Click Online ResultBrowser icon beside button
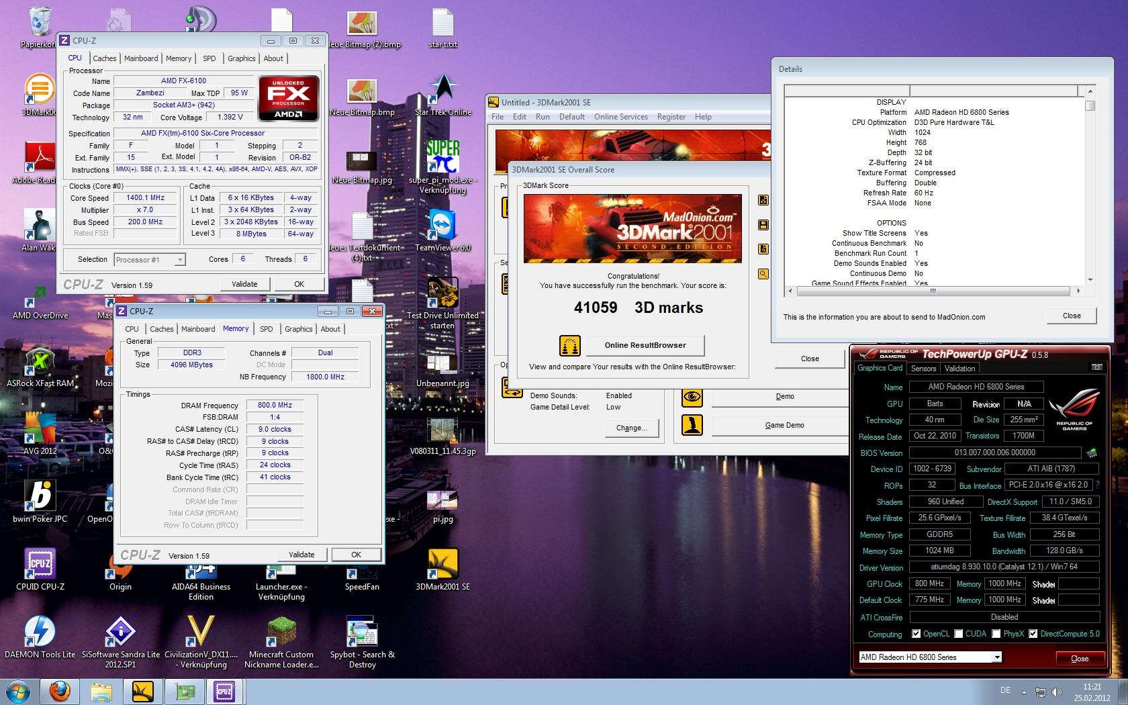 click(569, 346)
